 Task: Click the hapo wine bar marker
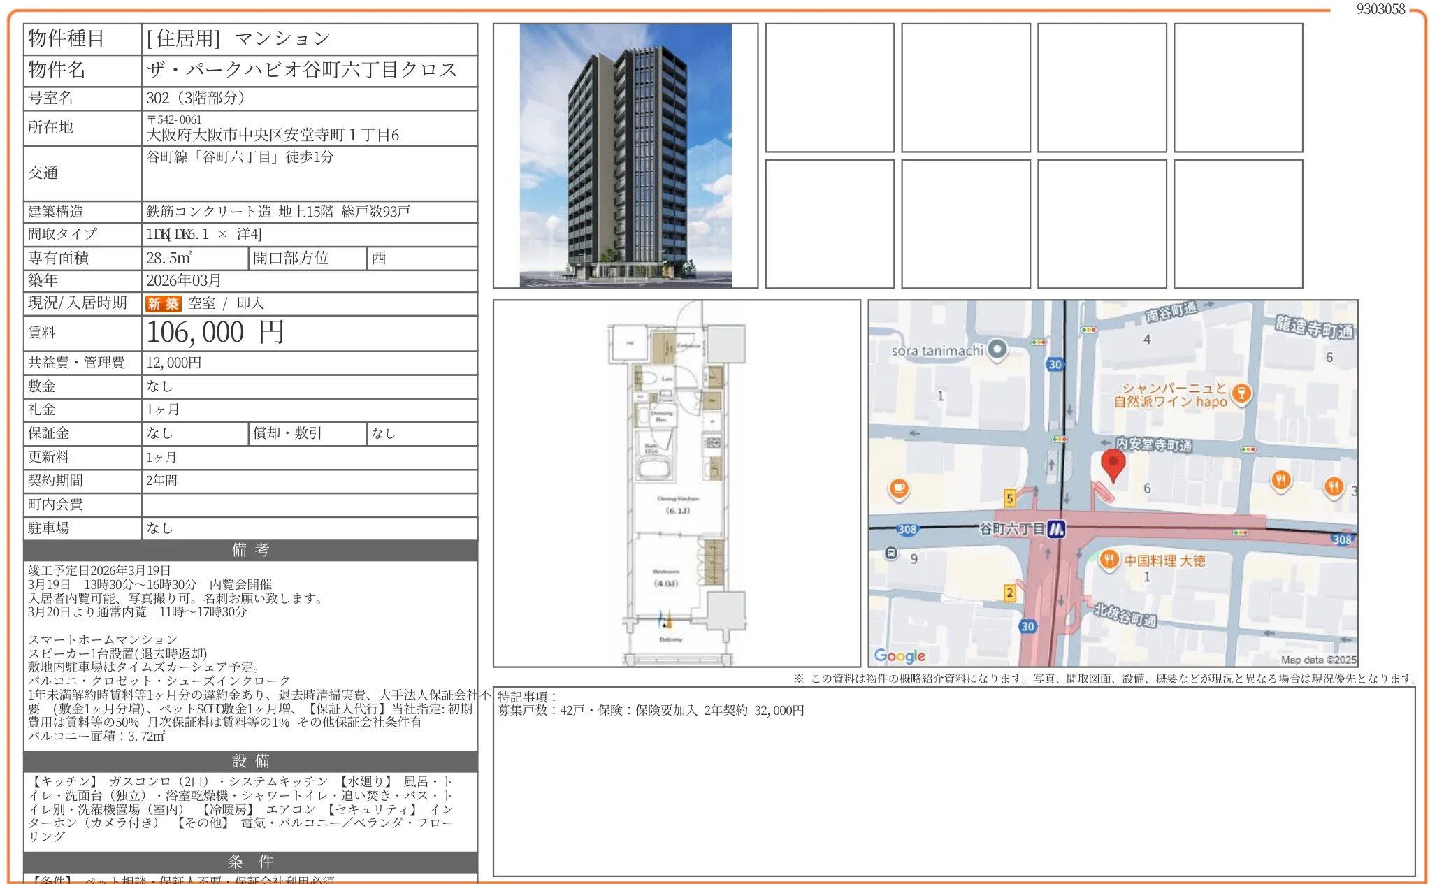[1241, 393]
